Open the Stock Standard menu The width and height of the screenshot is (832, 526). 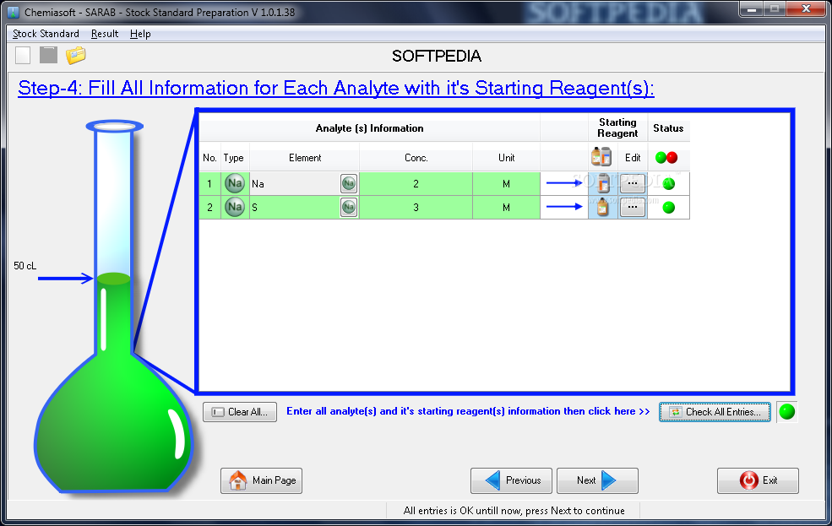point(46,34)
